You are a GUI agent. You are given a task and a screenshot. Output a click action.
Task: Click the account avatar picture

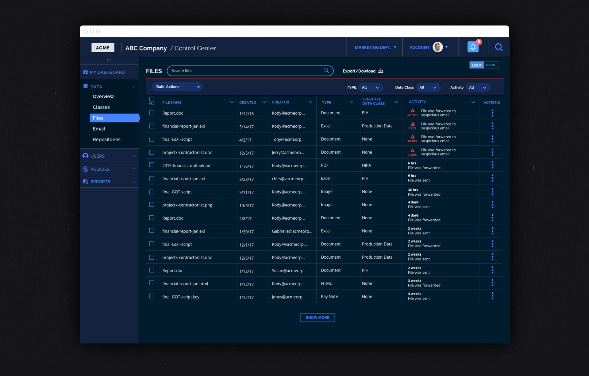437,47
